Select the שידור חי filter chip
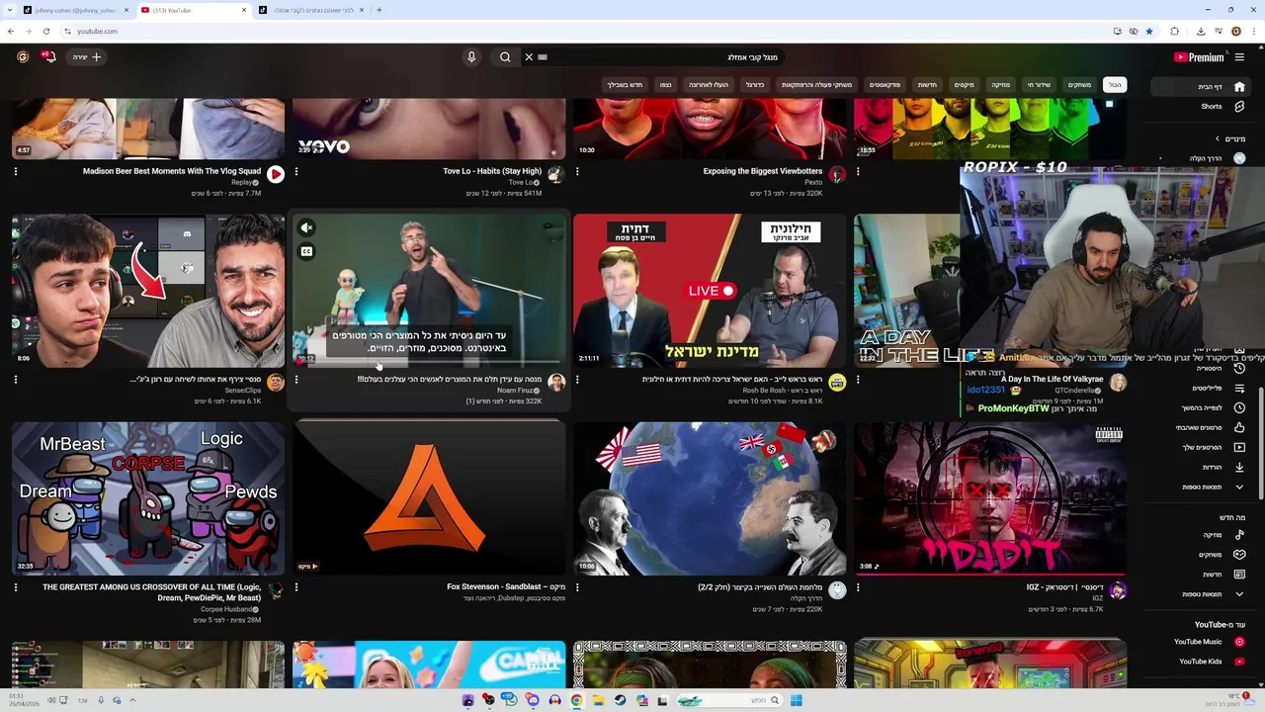The image size is (1265, 712). [1039, 85]
